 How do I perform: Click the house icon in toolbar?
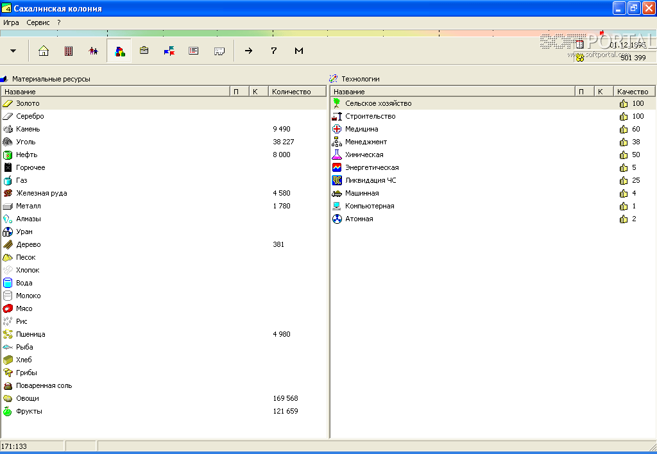coord(44,51)
